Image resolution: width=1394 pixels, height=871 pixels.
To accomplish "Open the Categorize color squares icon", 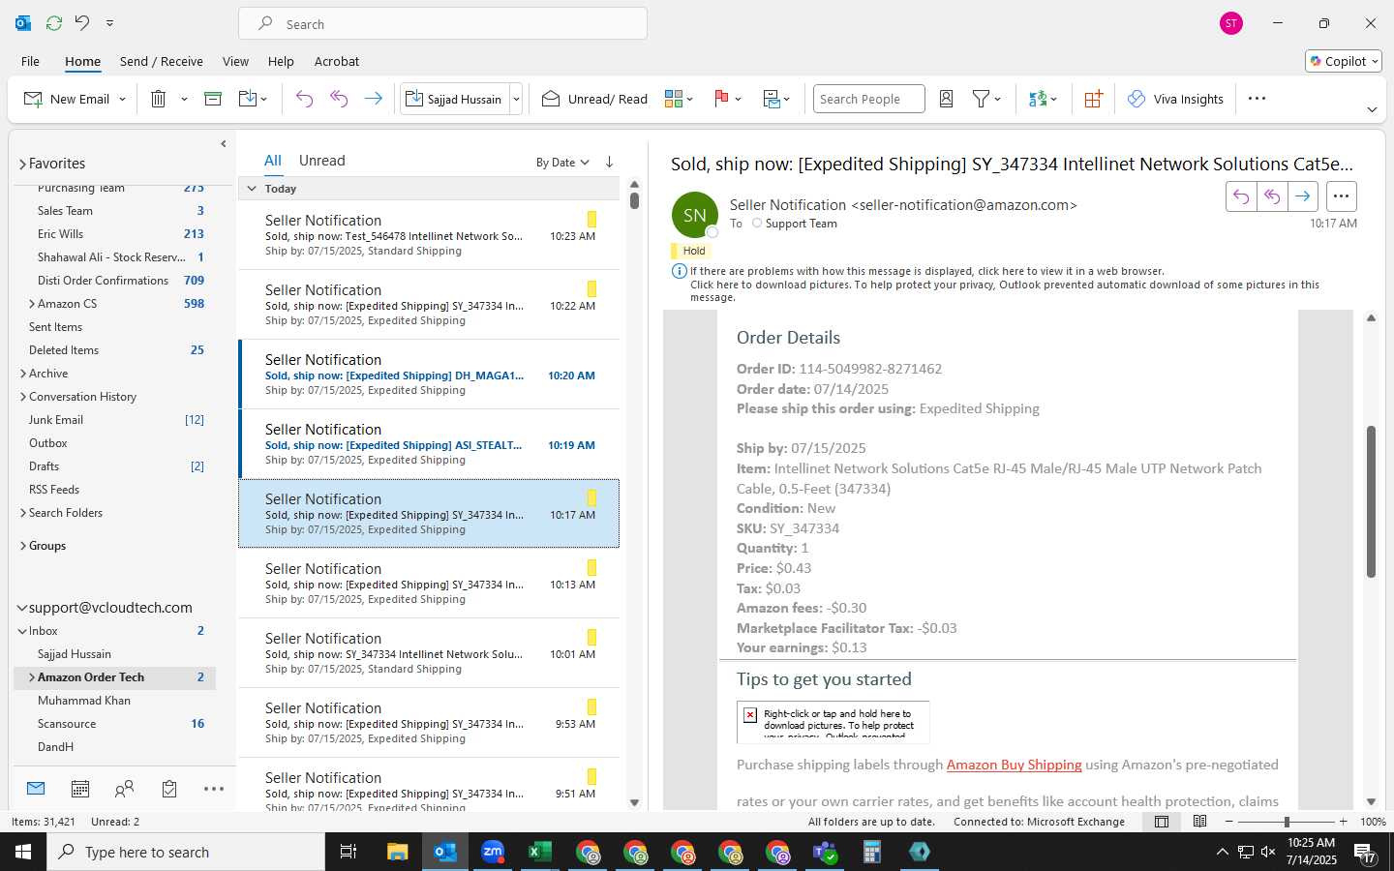I will click(674, 99).
